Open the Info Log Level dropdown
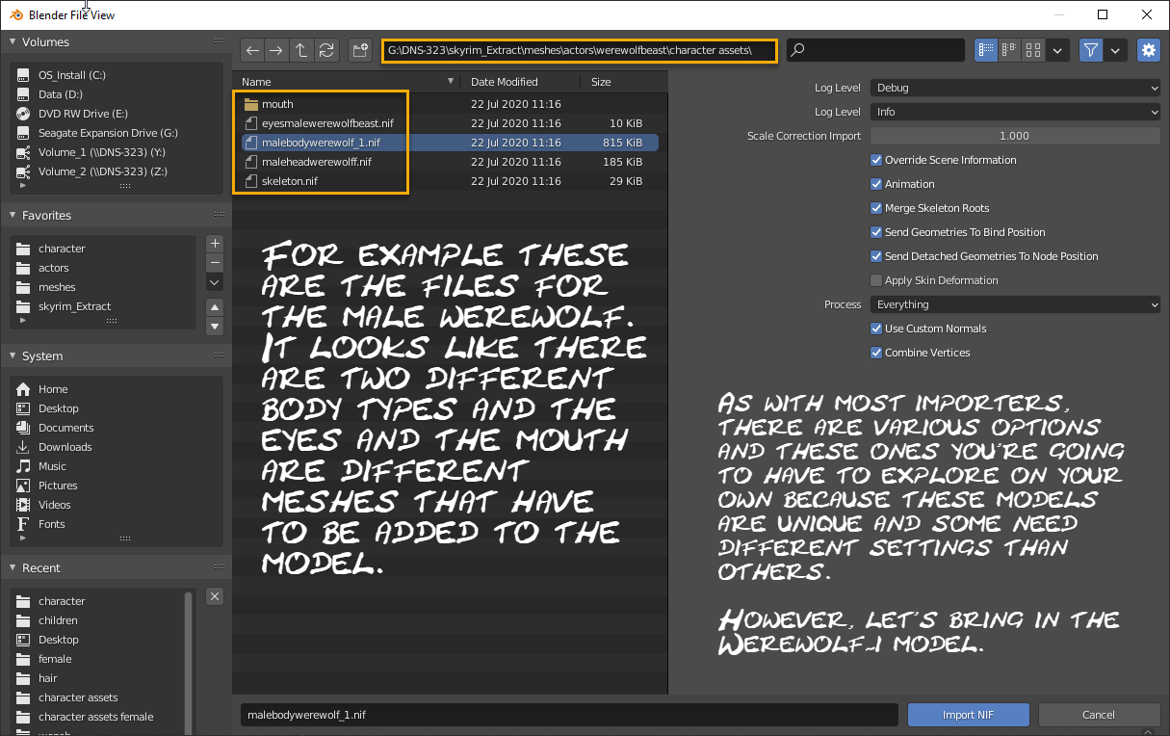1170x736 pixels. [1015, 112]
